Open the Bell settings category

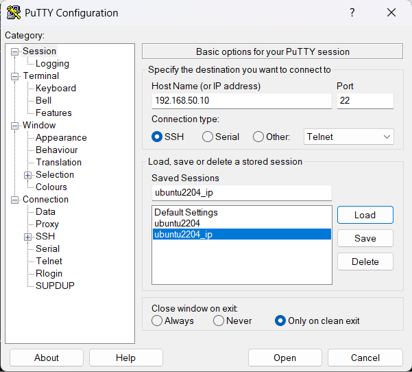pos(43,100)
